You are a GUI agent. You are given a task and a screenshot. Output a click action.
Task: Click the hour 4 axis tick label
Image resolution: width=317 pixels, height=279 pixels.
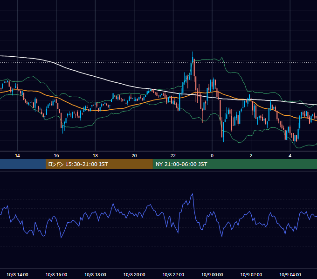[x=290, y=156]
